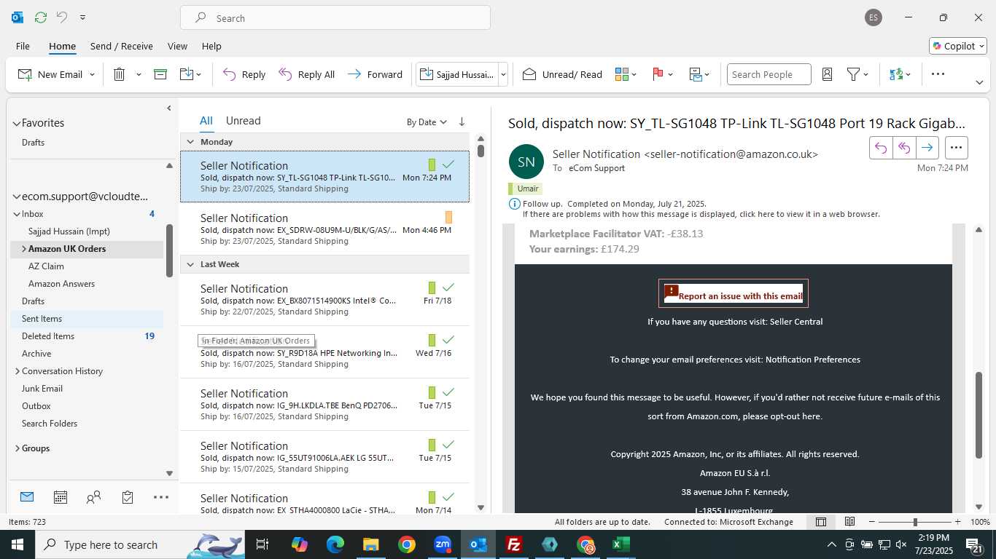This screenshot has width=996, height=559.
Task: Expand the Quick Steps dropdown arrow
Action: (x=503, y=74)
